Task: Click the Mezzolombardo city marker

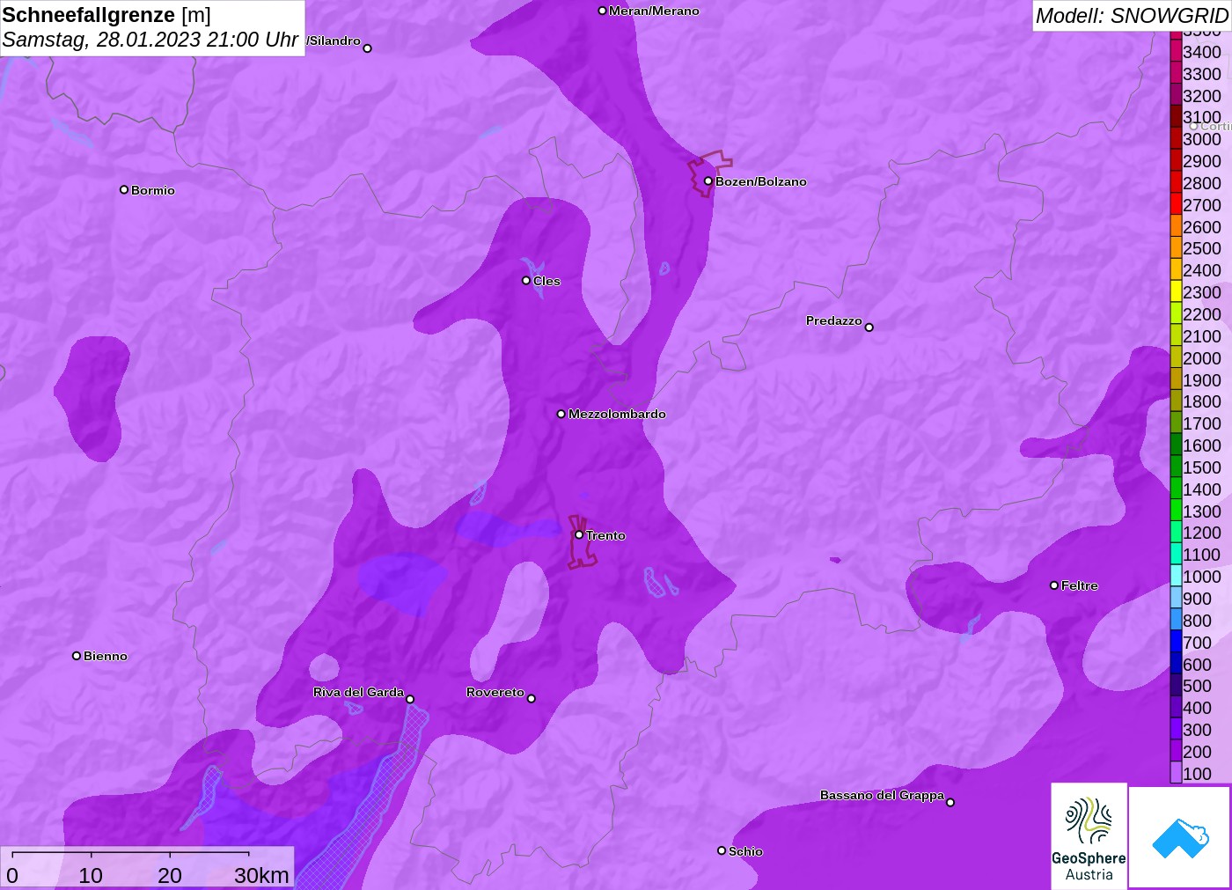Action: point(561,414)
